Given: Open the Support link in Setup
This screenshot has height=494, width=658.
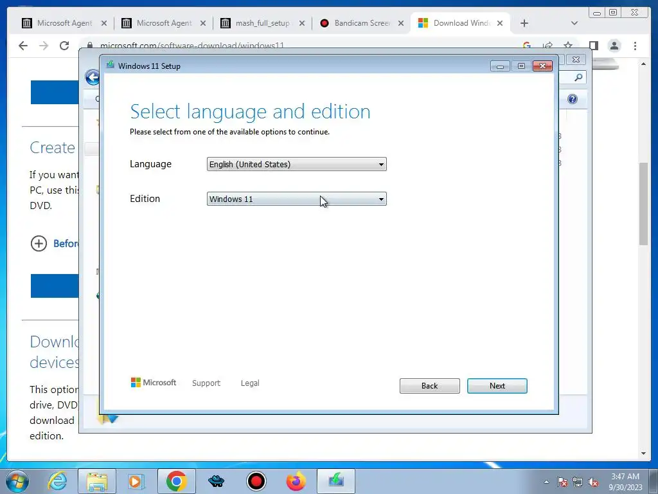Looking at the screenshot, I should tap(206, 383).
